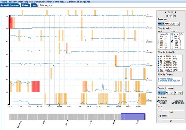
Task: Uncheck probe 37 - AS20507 (NL)
Action: (158, 59)
